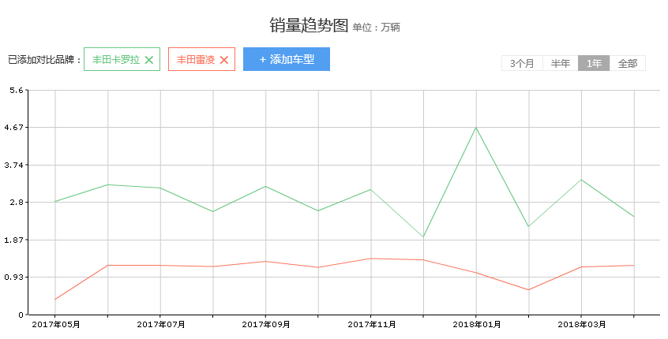Click the 2017年07月 x-axis label

pyautogui.click(x=160, y=324)
